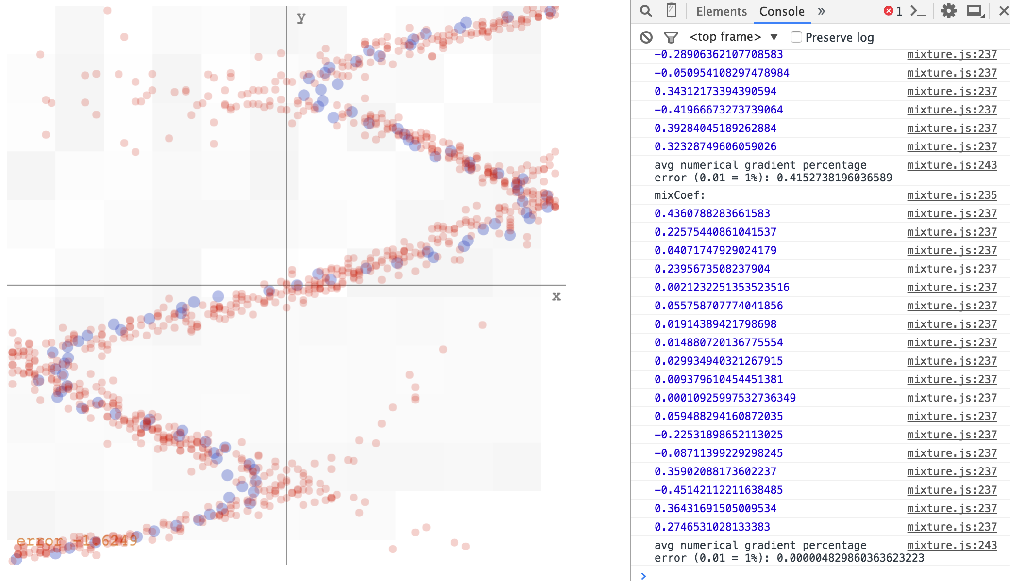Open mixture.js:235 link beside mixCoef
This screenshot has width=1010, height=581.
coord(952,195)
